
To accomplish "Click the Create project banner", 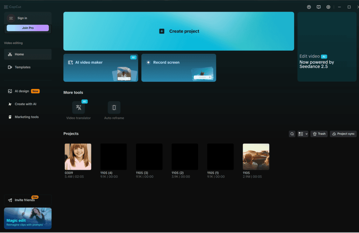I will [178, 31].
